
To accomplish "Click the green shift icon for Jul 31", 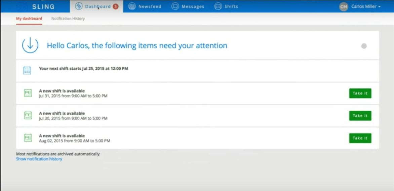I will (28, 93).
